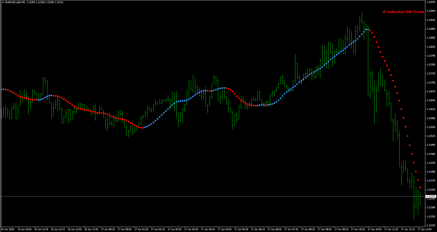Click the EURUSD.oj5k,M5 chart title text
437x232 pixels.
coord(15,2)
